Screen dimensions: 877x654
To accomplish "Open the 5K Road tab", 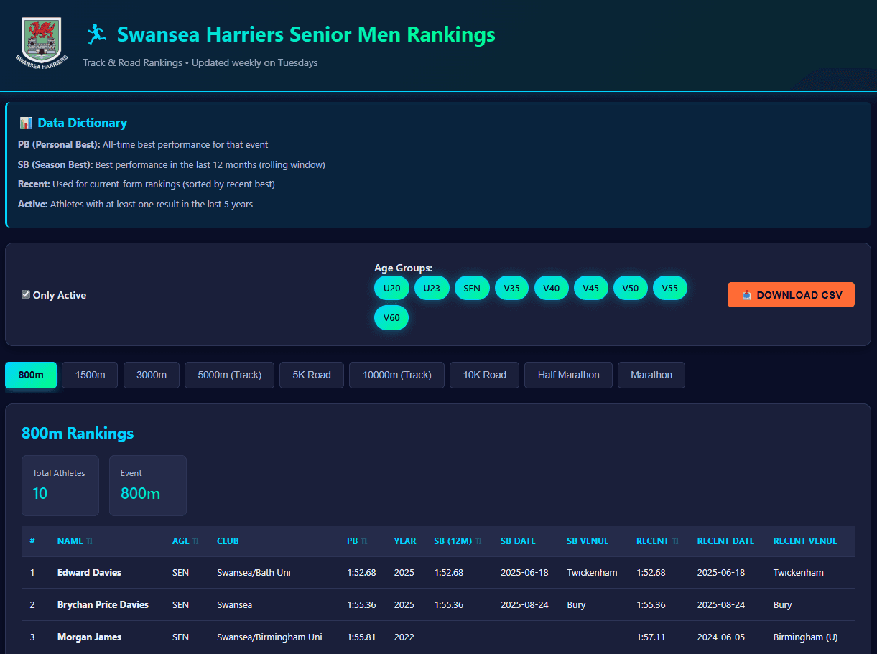I will [312, 375].
